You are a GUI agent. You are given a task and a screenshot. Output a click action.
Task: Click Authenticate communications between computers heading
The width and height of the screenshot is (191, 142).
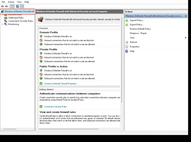tap(70, 94)
